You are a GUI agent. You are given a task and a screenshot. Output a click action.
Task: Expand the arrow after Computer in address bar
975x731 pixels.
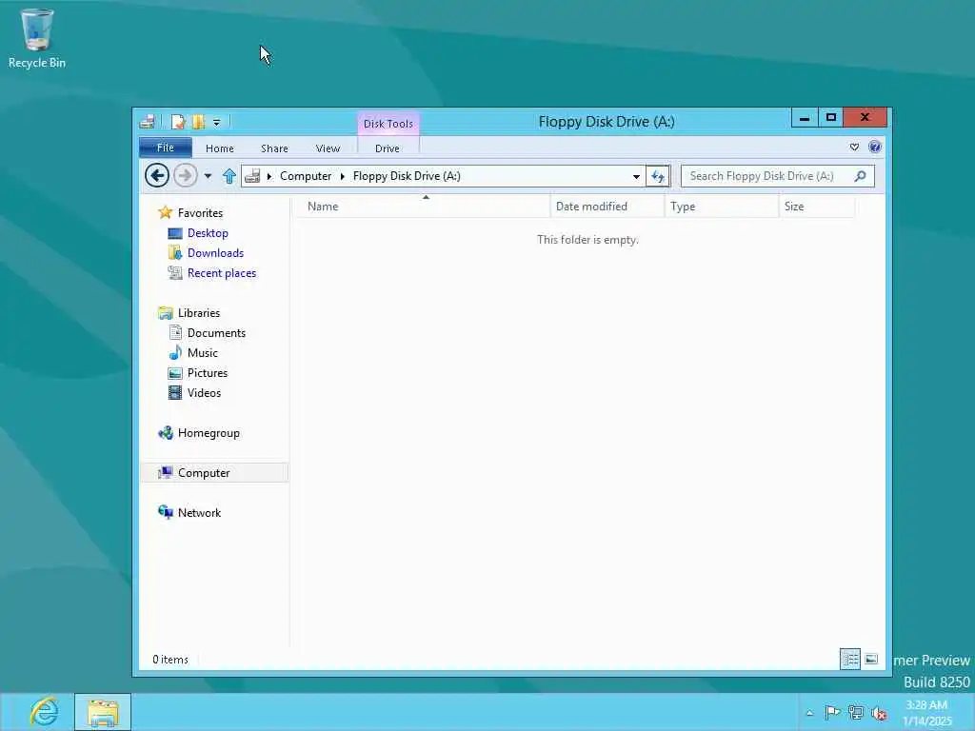point(342,176)
